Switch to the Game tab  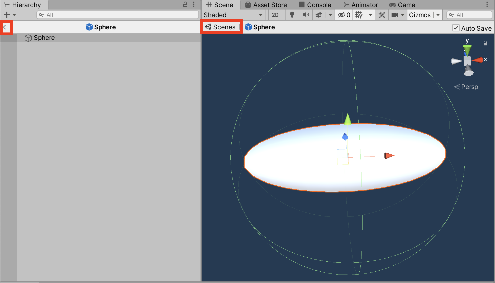[x=402, y=5]
